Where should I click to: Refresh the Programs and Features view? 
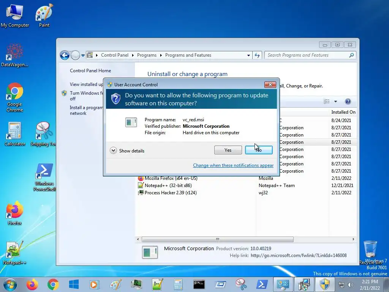257,56
